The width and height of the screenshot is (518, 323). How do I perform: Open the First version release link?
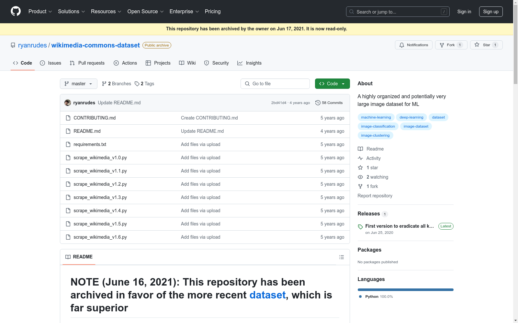(400, 226)
